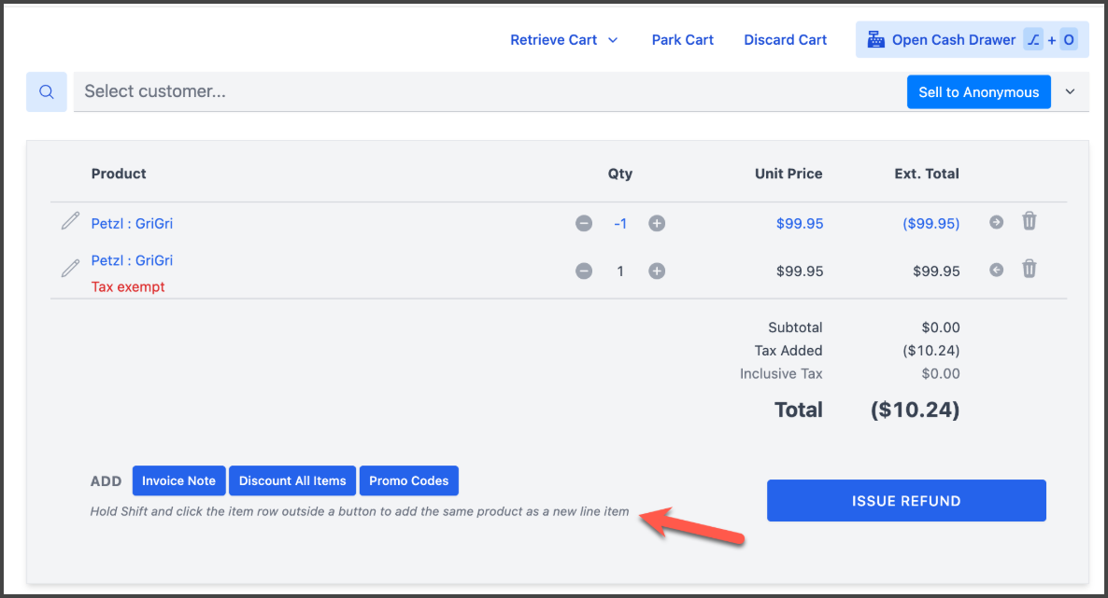Increase quantity of tax exempt GriGri row
Screen dimensions: 1108x598
click(x=657, y=271)
